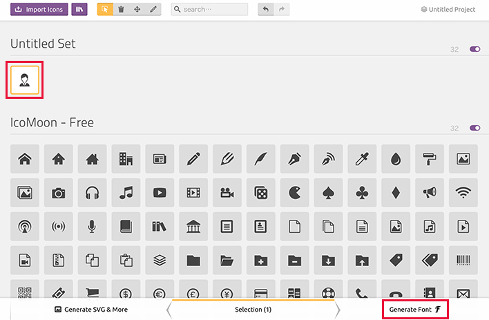Click the Import Icons button
The width and height of the screenshot is (489, 320).
click(39, 10)
